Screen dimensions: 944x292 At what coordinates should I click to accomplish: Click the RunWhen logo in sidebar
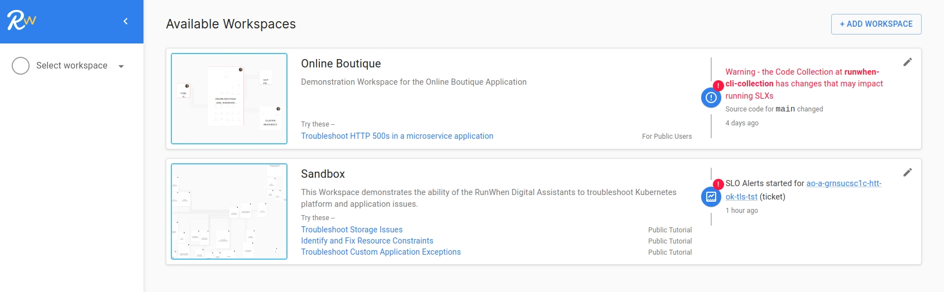pyautogui.click(x=21, y=21)
